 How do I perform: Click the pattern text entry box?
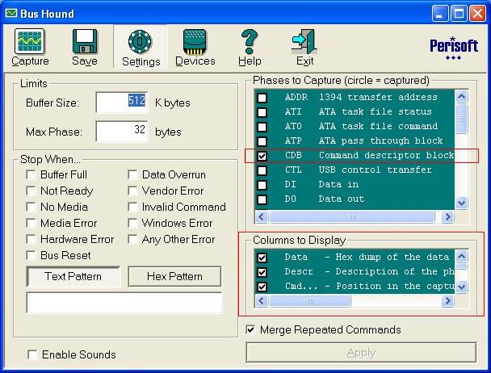point(124,303)
